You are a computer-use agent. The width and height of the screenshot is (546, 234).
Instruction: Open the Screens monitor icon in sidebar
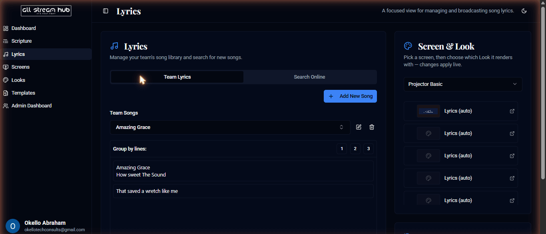pyautogui.click(x=6, y=67)
